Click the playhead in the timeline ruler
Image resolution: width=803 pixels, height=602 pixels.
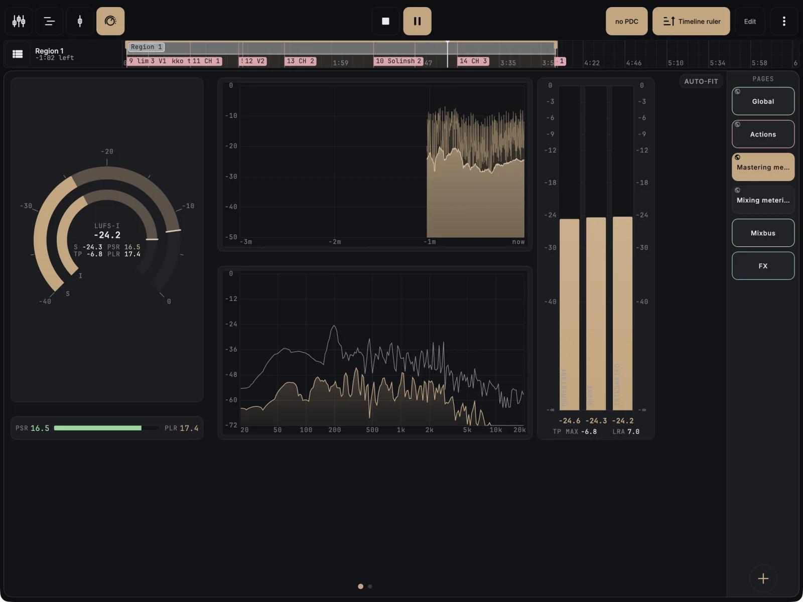447,54
